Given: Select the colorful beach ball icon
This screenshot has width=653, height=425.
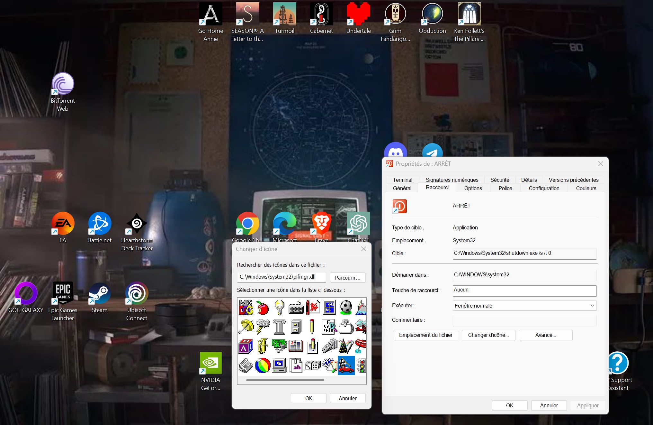Looking at the screenshot, I should [x=263, y=366].
